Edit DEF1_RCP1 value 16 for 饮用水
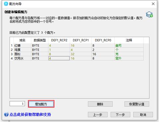The height and width of the screenshot is (122, 159). tap(81, 58)
